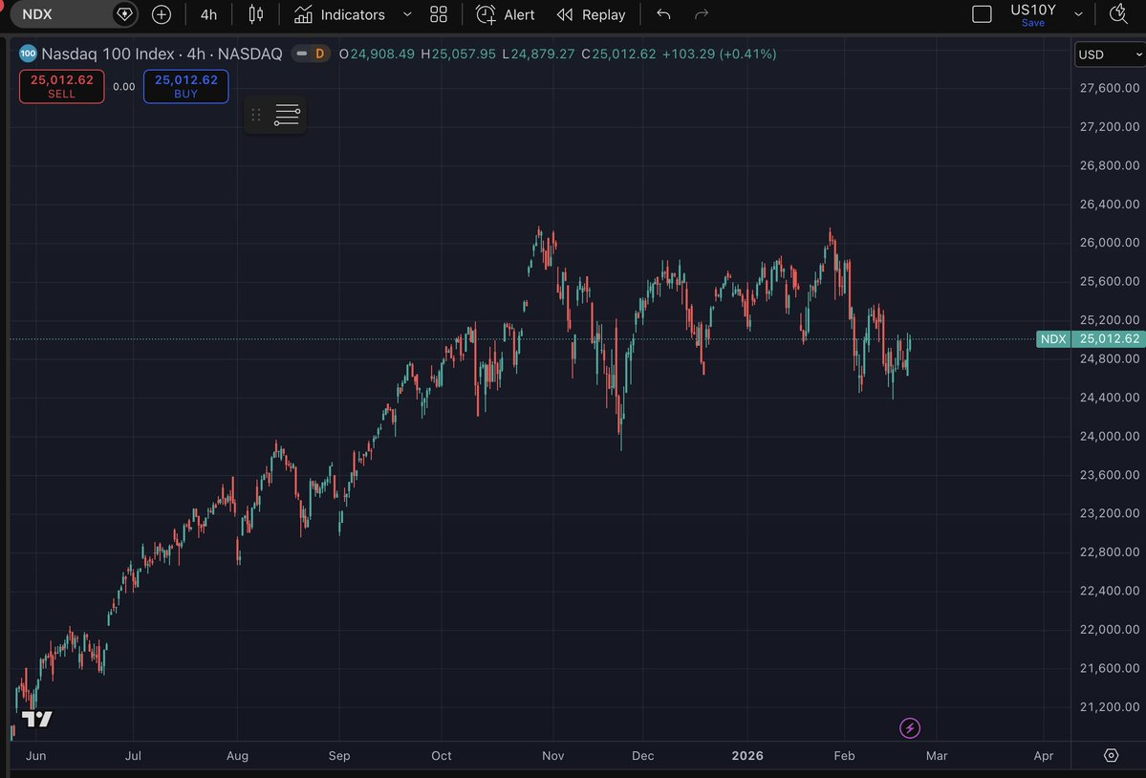Click the 0.00 spread value

[x=123, y=87]
